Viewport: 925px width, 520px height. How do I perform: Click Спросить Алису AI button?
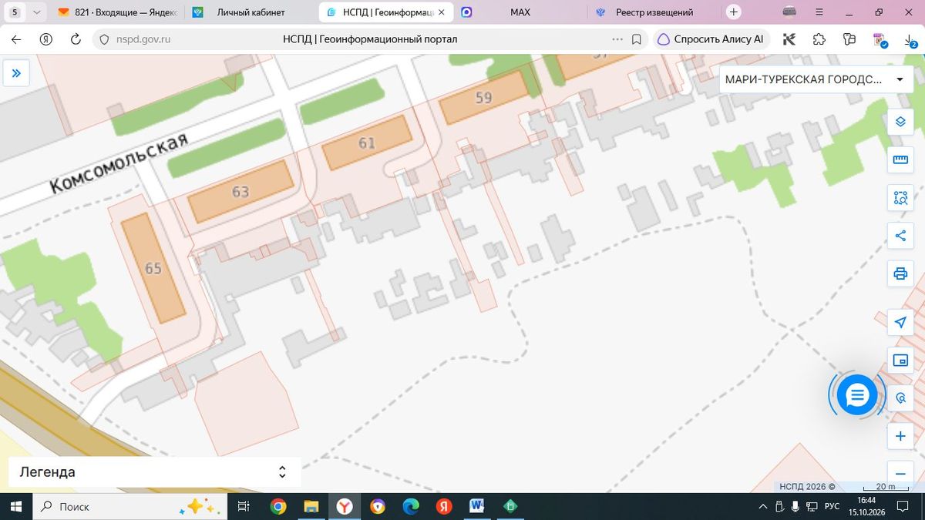[711, 39]
